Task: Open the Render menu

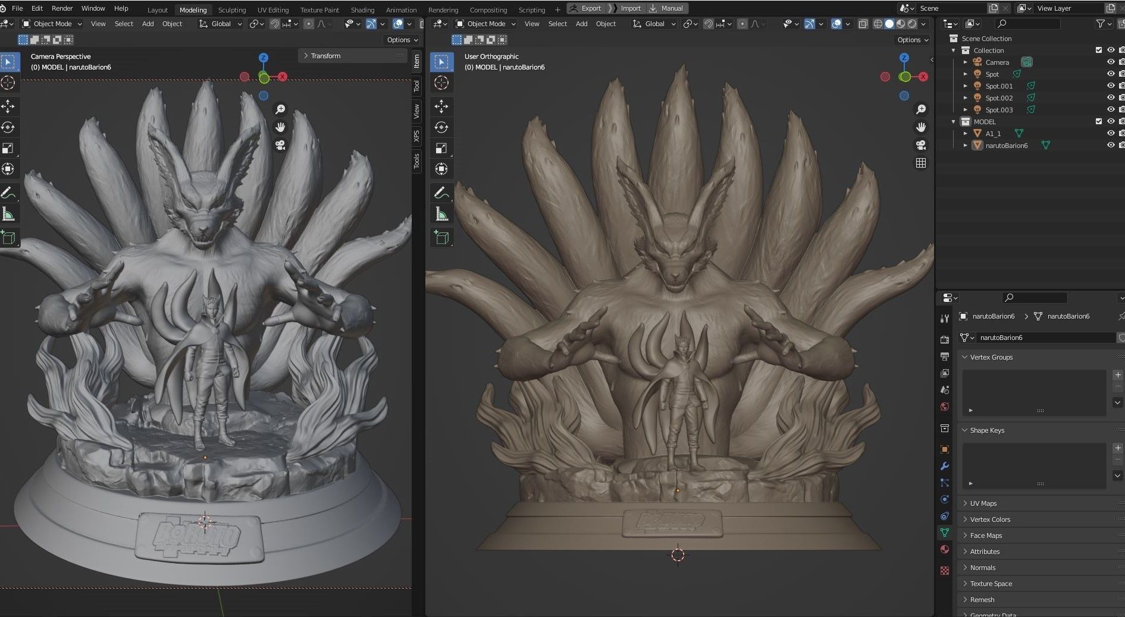Action: coord(62,8)
